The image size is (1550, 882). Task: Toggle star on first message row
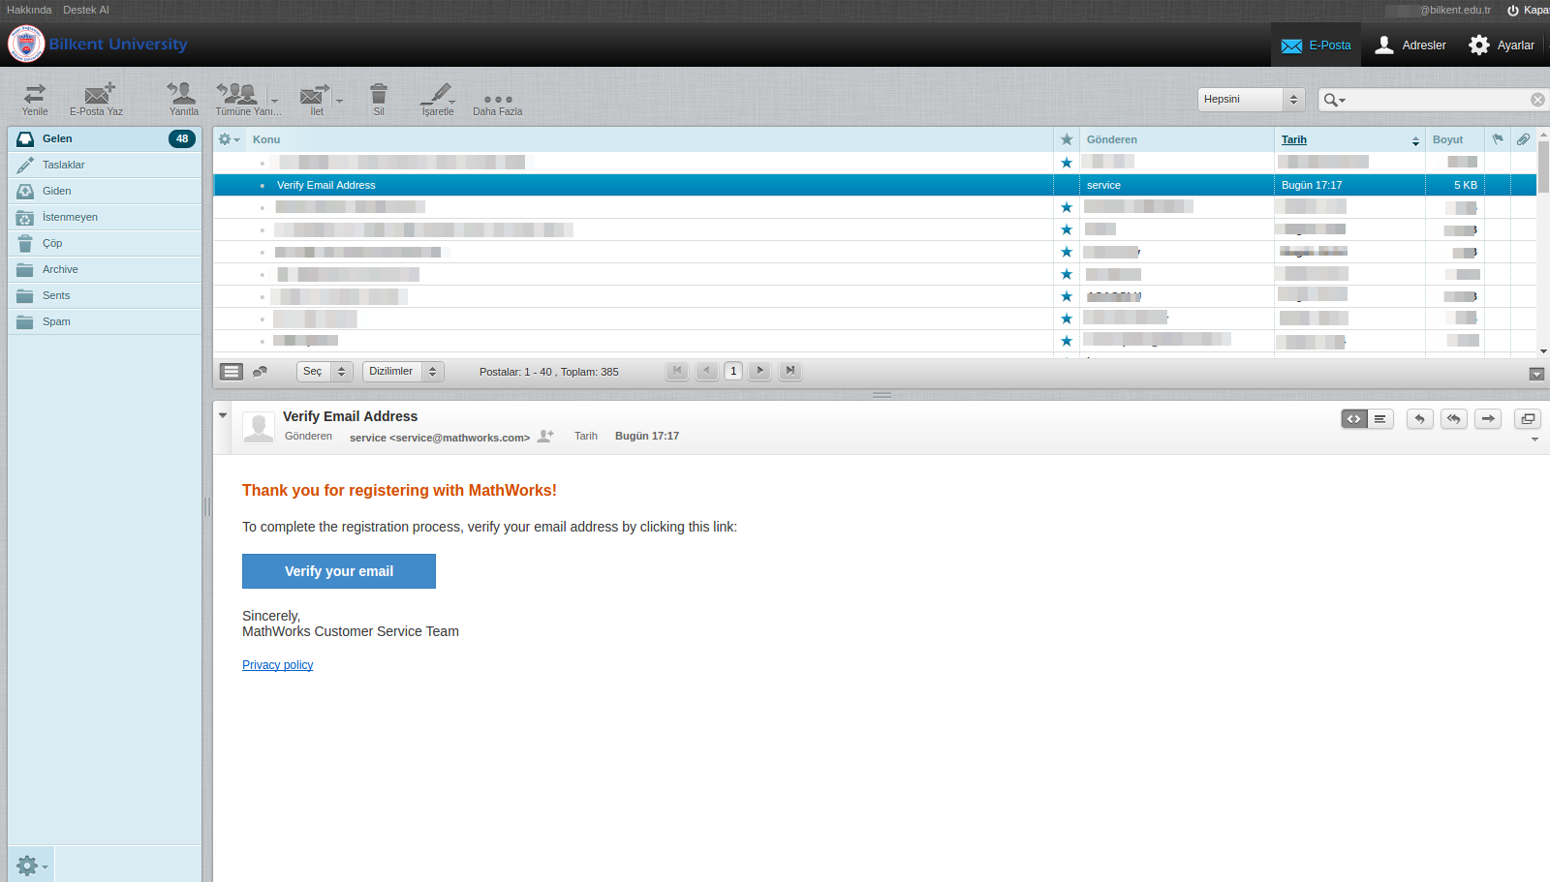[1067, 163]
